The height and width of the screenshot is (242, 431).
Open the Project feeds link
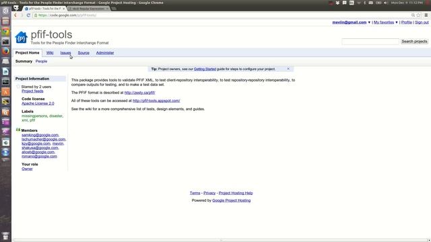32,91
